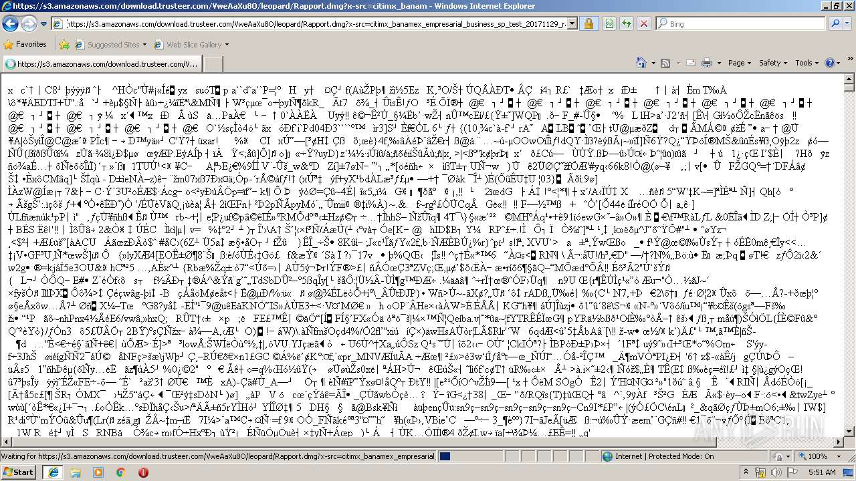
Task: Expand Print options dropdown arrow
Action: 718,63
